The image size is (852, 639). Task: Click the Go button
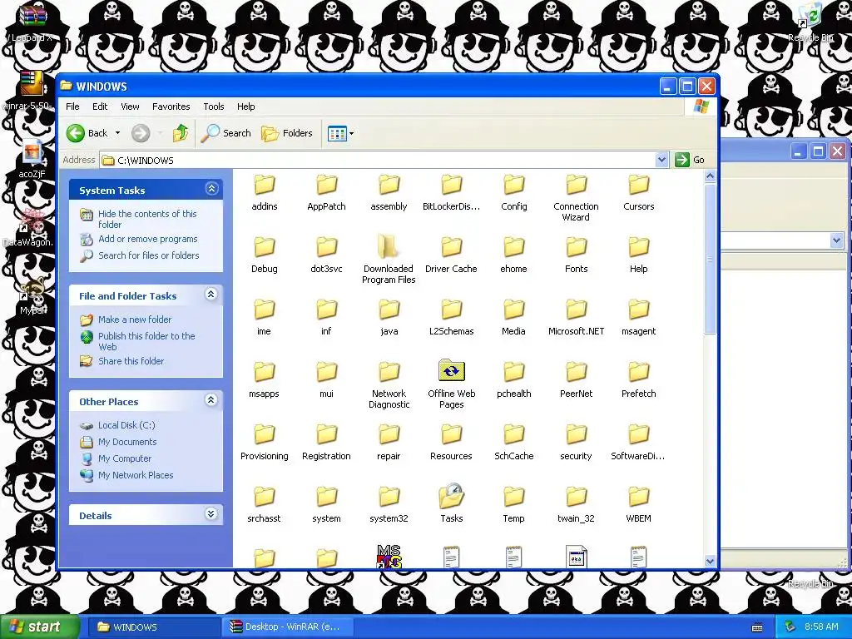pos(690,160)
